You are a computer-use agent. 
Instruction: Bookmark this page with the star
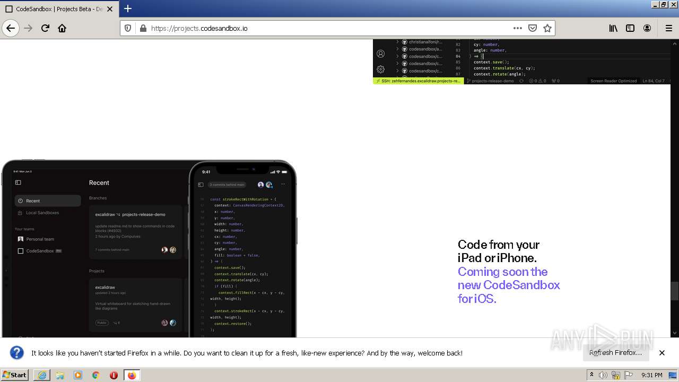(547, 28)
